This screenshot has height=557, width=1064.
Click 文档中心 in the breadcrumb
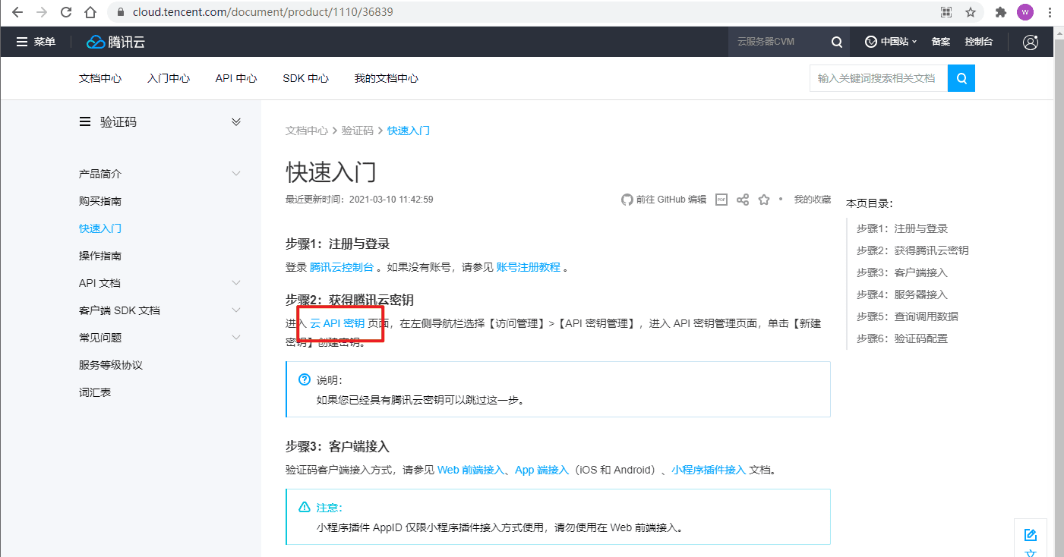tap(307, 131)
